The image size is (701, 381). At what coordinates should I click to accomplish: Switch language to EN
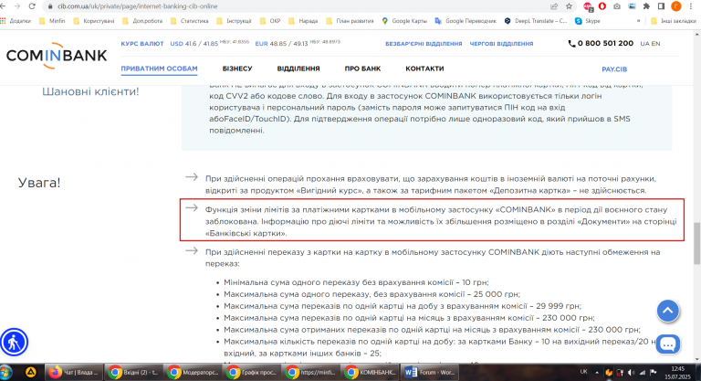[x=655, y=44]
